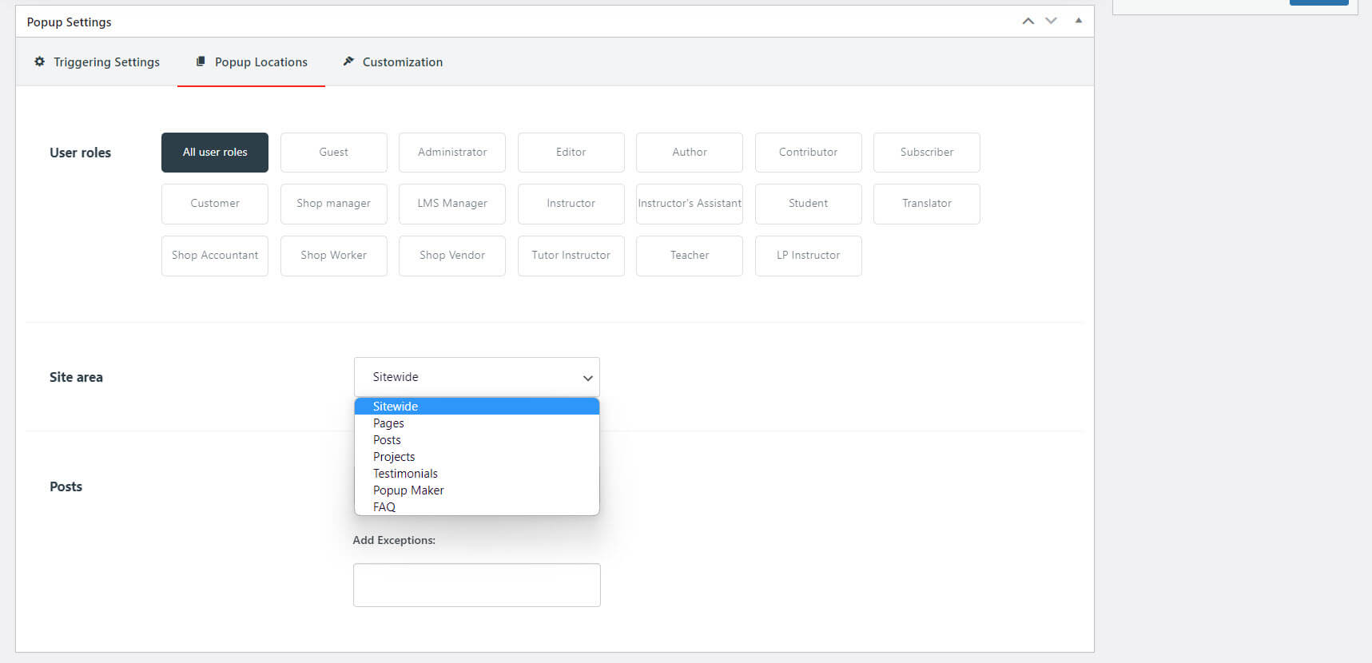Switch to the Triggering Settings tab

pyautogui.click(x=106, y=62)
